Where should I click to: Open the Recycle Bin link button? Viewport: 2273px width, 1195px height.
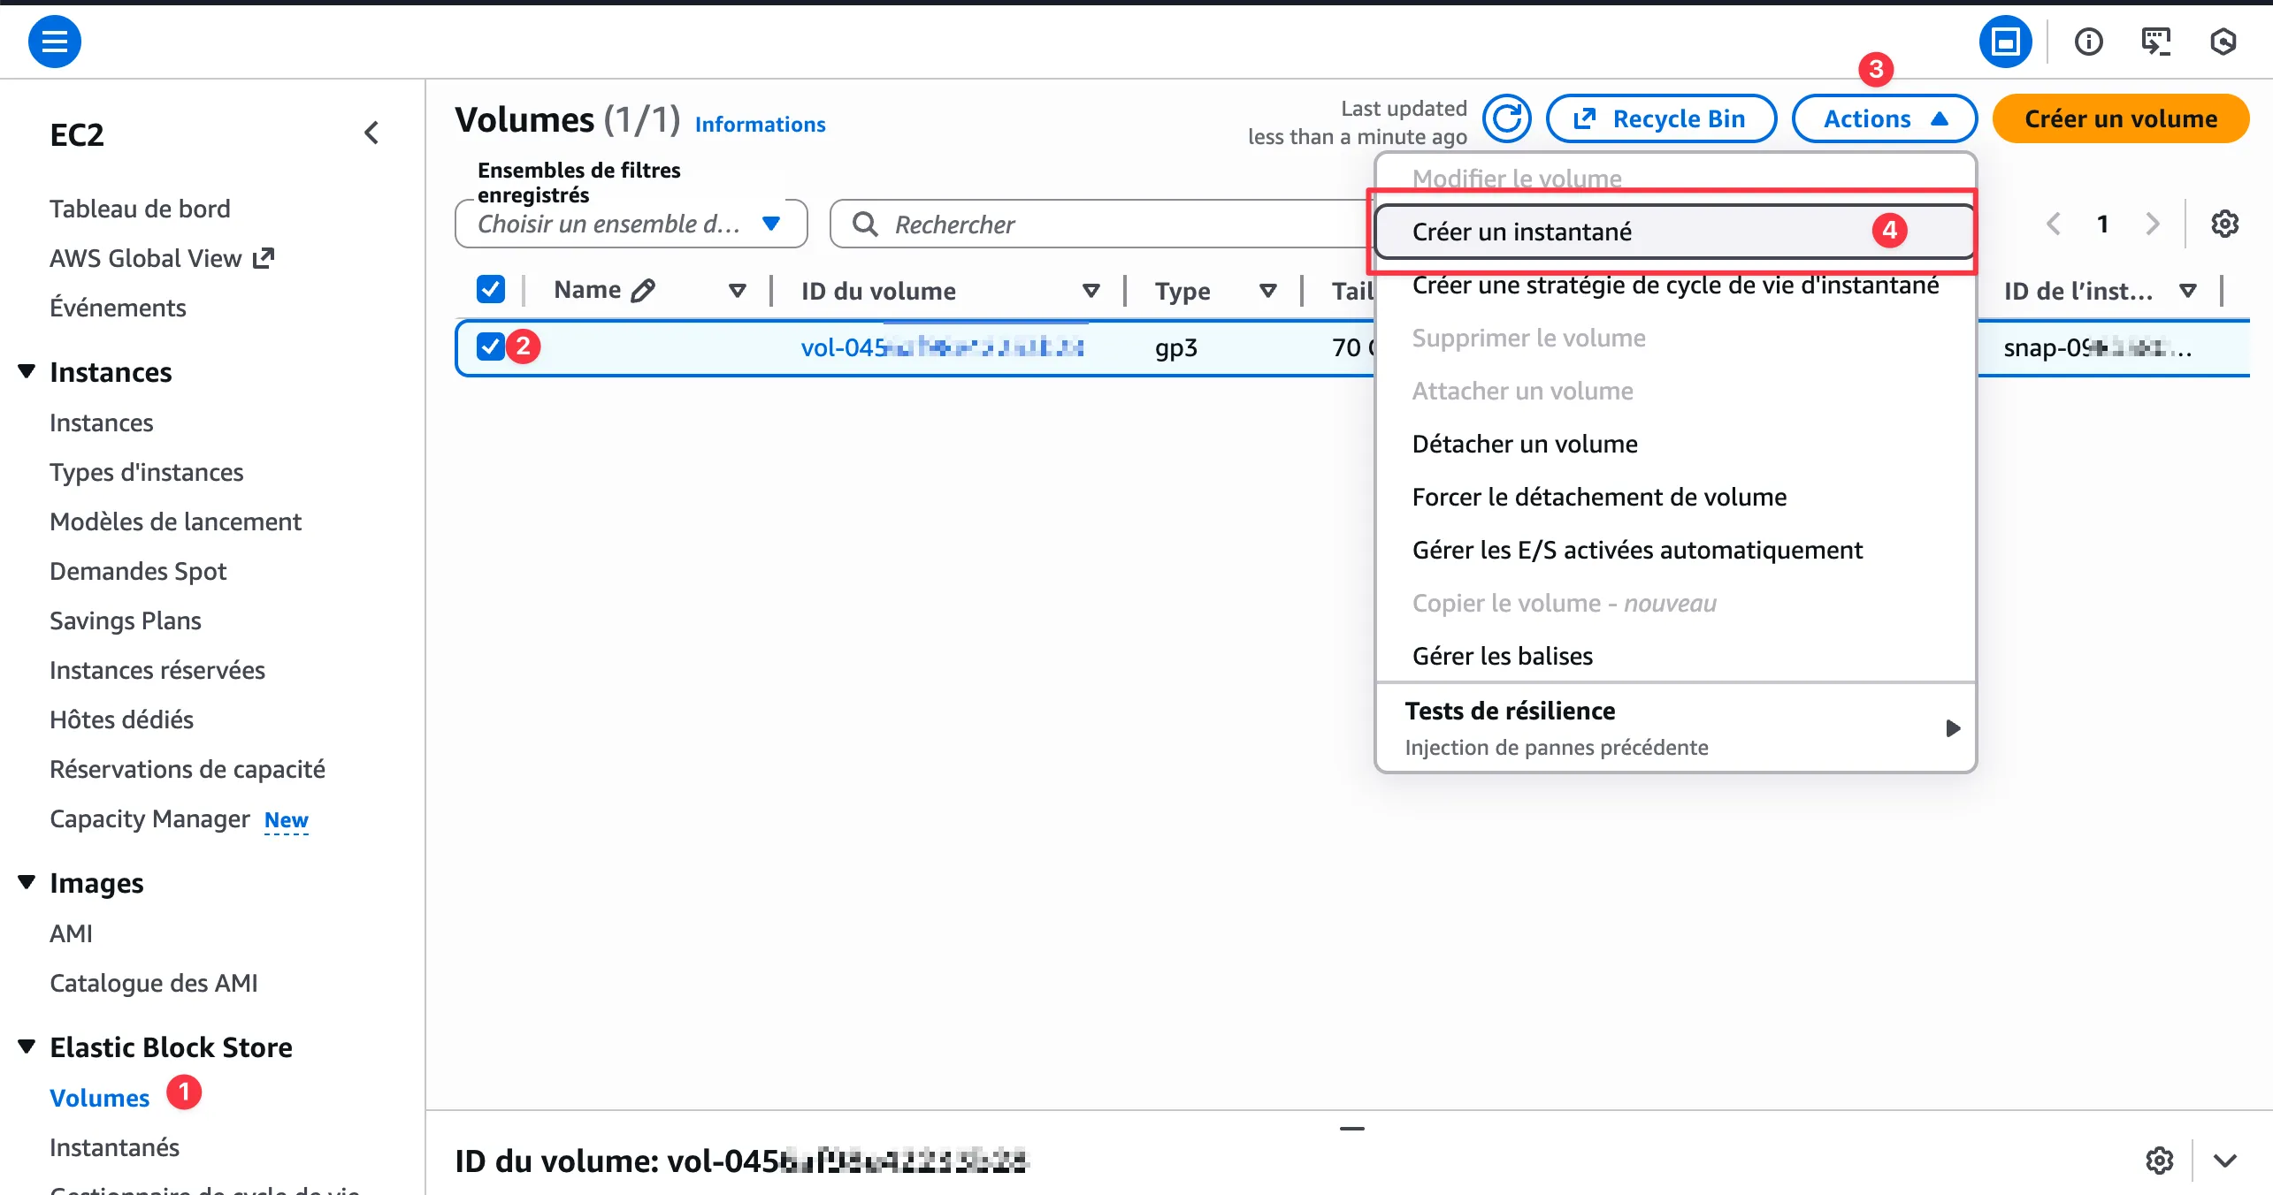(x=1660, y=119)
